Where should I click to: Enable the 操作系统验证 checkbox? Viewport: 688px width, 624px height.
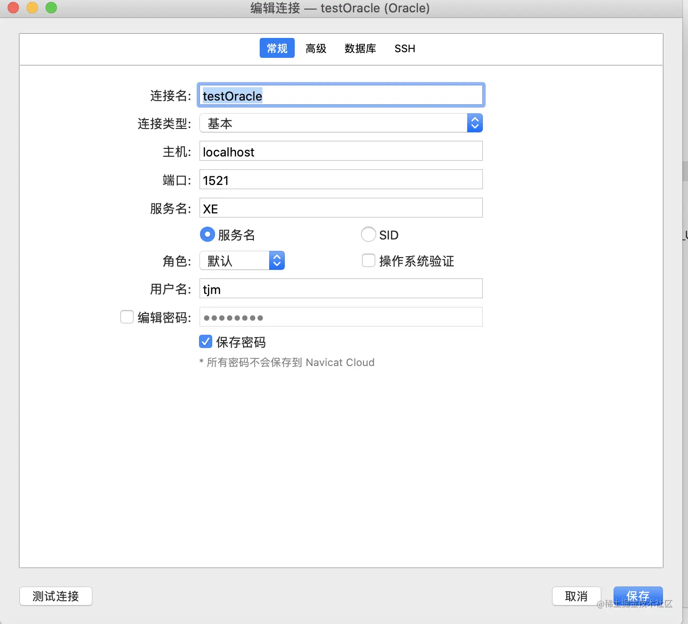[369, 260]
